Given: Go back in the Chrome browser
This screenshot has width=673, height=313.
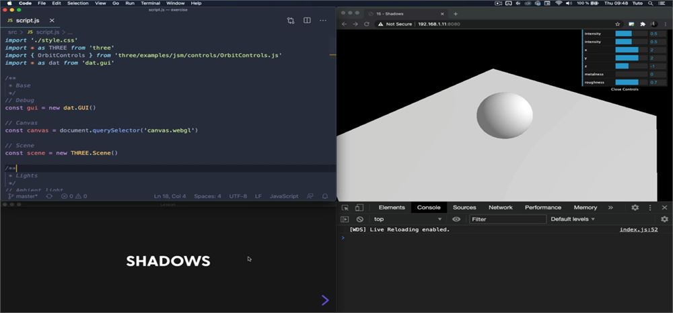Looking at the screenshot, I should click(x=344, y=24).
